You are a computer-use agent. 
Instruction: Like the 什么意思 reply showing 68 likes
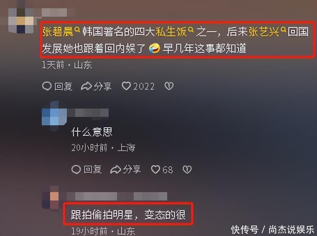coord(156,170)
